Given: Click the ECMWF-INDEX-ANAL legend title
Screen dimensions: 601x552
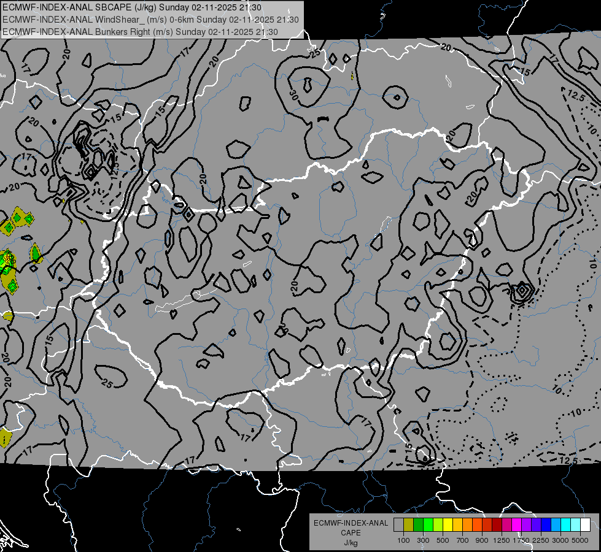Looking at the screenshot, I should tap(351, 523).
